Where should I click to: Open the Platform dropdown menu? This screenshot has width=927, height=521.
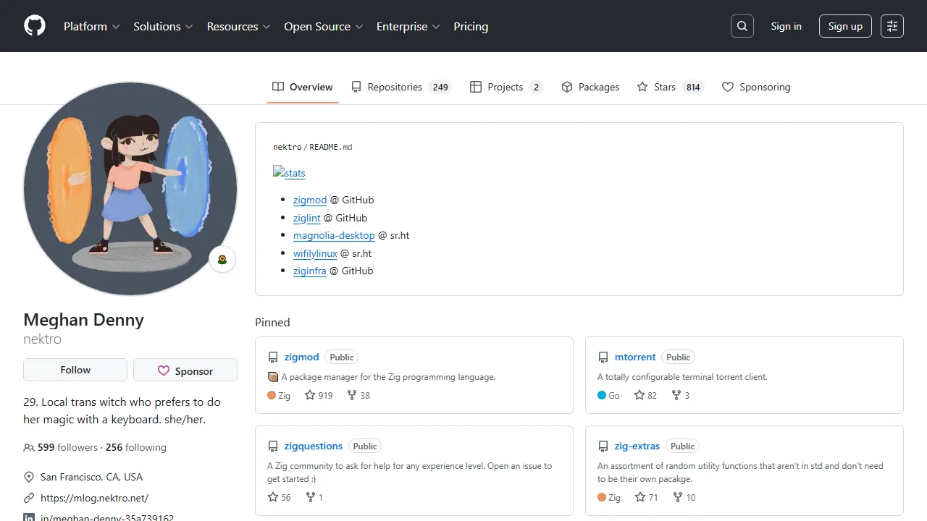[85, 26]
